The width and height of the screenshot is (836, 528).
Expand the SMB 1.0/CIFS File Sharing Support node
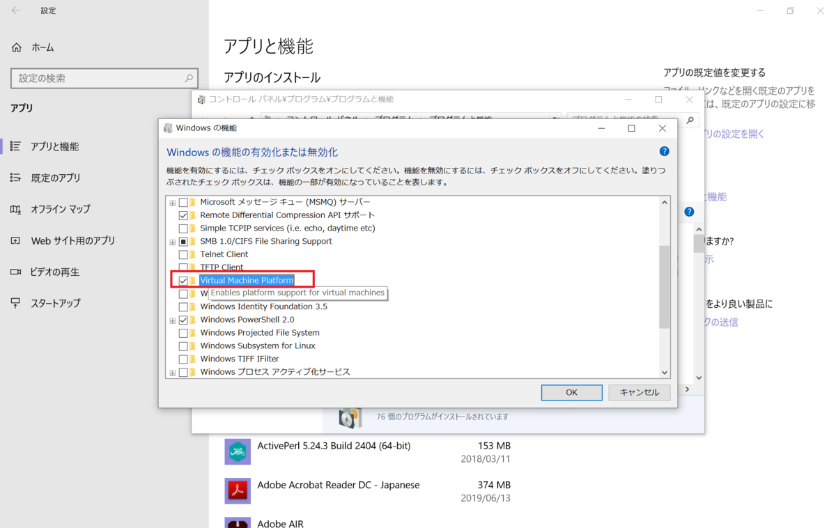[x=173, y=242]
